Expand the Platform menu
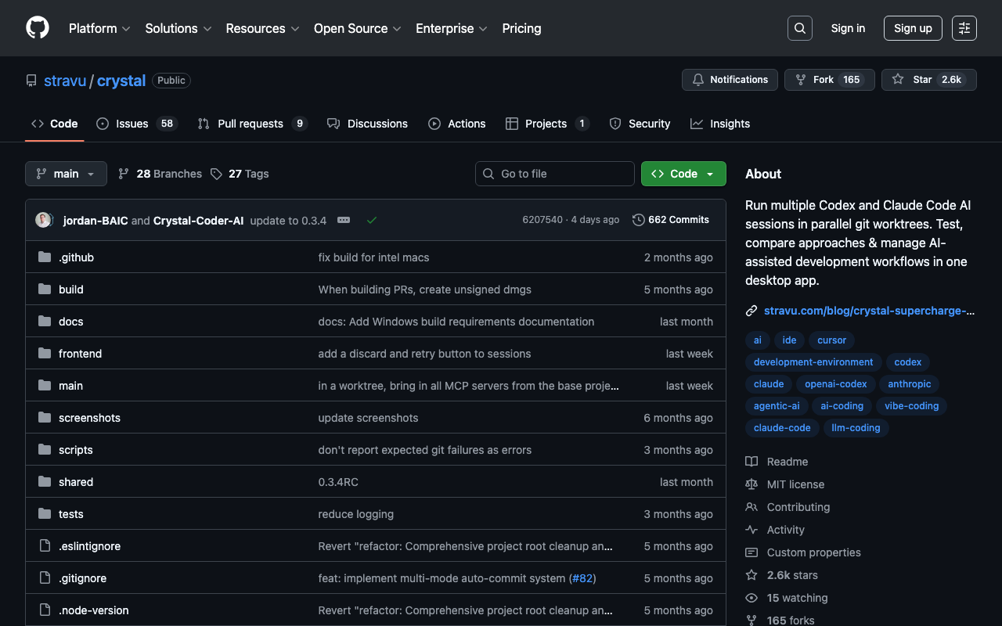 point(99,28)
